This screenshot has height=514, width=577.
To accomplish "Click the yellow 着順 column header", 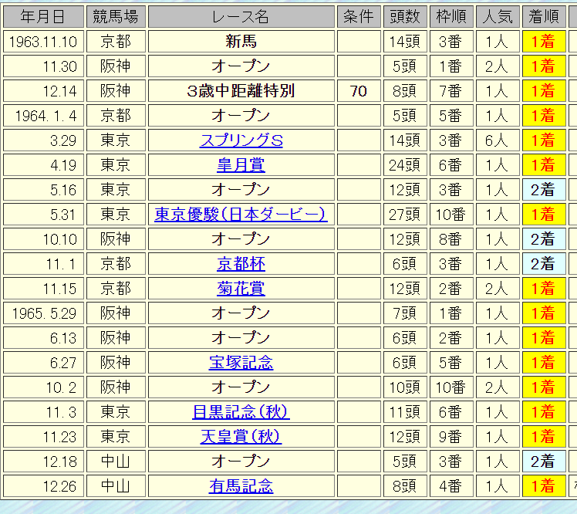I will (543, 16).
